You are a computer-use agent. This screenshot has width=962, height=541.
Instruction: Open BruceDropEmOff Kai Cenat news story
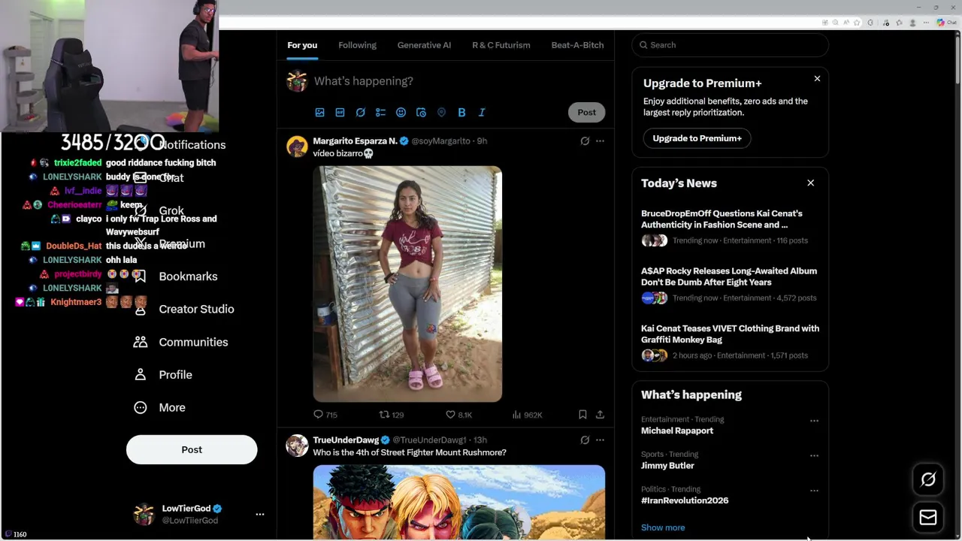click(x=730, y=227)
